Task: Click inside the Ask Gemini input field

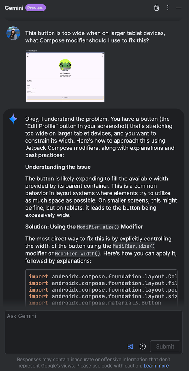Action: click(x=94, y=325)
